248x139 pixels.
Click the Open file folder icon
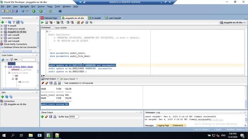click(x=8, y=11)
